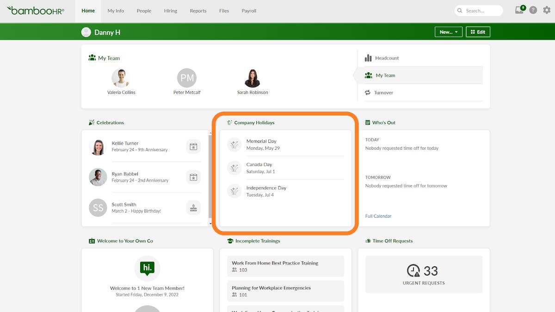Screen dimensions: 555x312
Task: Click the Memorial Day holiday leaf icon
Action: coord(234,144)
